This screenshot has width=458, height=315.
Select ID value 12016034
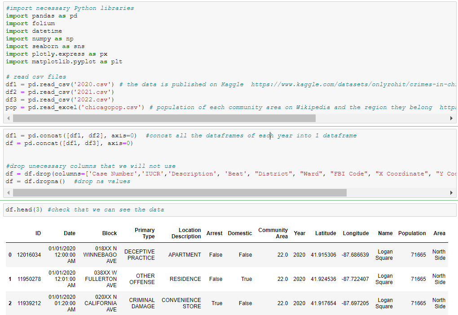pos(29,255)
